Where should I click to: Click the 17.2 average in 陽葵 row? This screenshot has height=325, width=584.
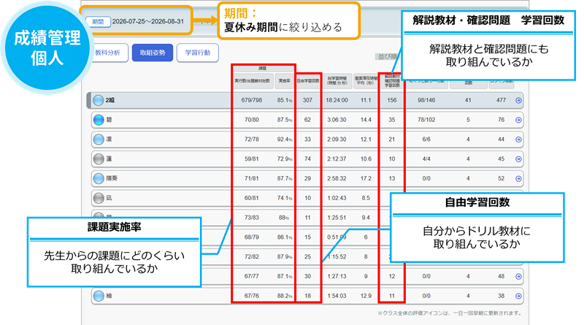click(x=366, y=178)
